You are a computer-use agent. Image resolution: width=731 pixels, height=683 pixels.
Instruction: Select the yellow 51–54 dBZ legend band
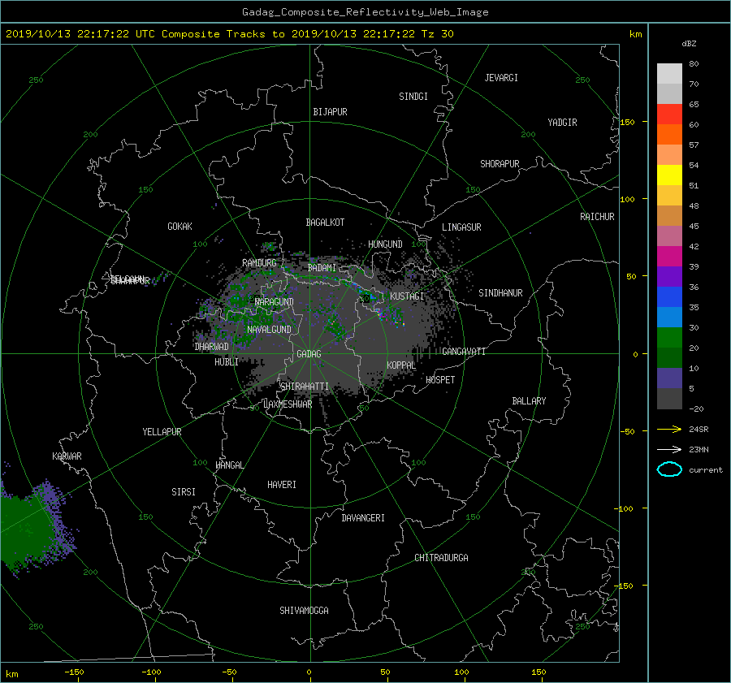point(669,175)
